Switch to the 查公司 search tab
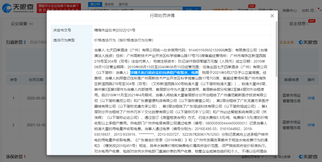This screenshot has height=162, width=322. click(95, 4)
